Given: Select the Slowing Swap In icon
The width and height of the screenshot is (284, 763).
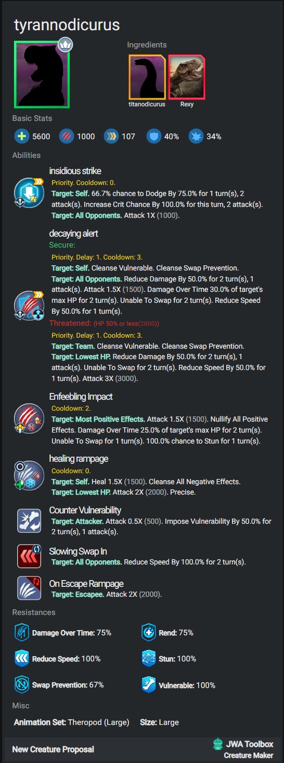Looking at the screenshot, I should 29,556.
